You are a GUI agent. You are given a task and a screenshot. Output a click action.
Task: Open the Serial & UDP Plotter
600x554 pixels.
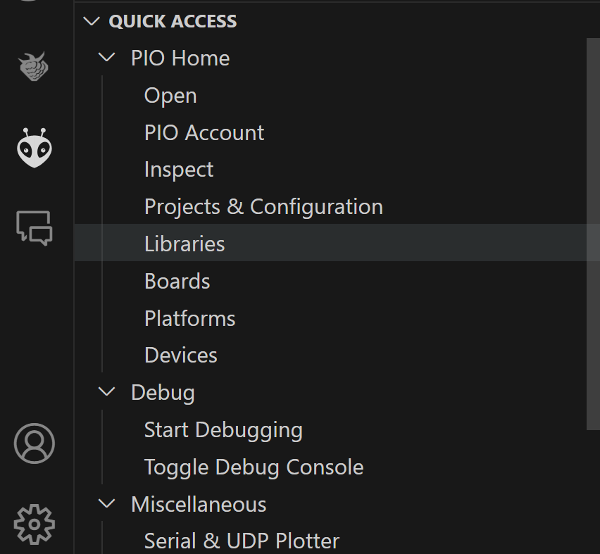(x=241, y=541)
